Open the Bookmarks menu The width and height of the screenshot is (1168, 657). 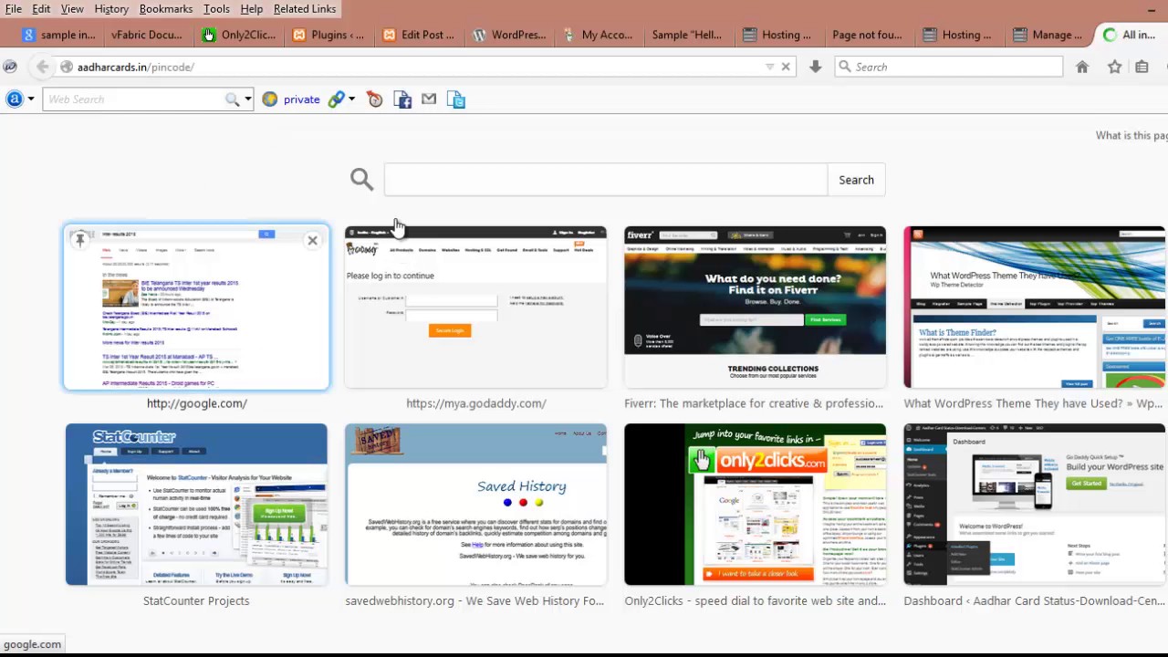point(166,9)
